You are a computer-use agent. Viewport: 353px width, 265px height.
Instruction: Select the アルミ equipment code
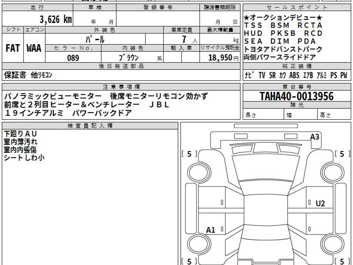(x=322, y=75)
